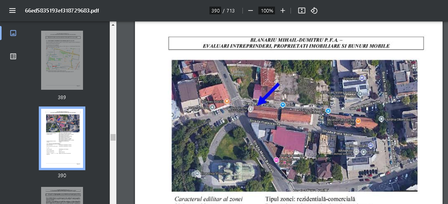Screen dimensions: 448x204
Task: Click the total page count 713
Action: click(x=230, y=11)
